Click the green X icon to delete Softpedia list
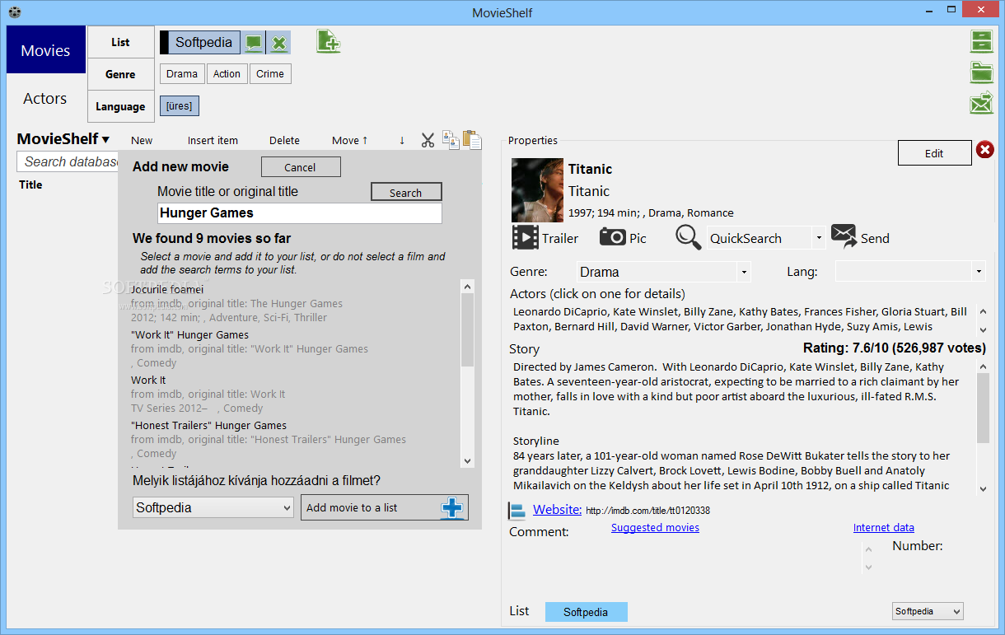 (x=280, y=43)
